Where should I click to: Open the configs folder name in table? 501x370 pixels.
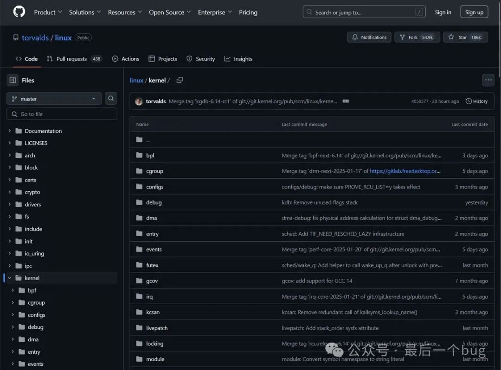coord(154,187)
